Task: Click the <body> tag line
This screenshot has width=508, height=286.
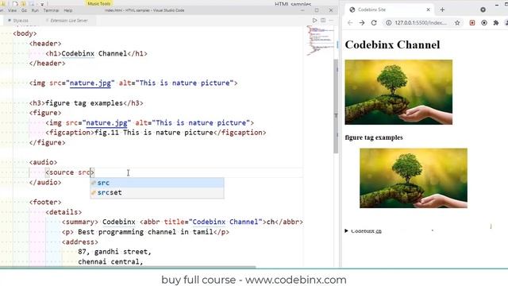Action: (x=25, y=33)
